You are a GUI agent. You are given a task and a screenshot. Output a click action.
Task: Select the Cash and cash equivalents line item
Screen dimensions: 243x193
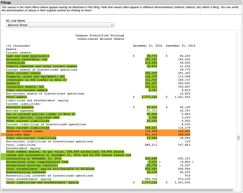click(28, 56)
